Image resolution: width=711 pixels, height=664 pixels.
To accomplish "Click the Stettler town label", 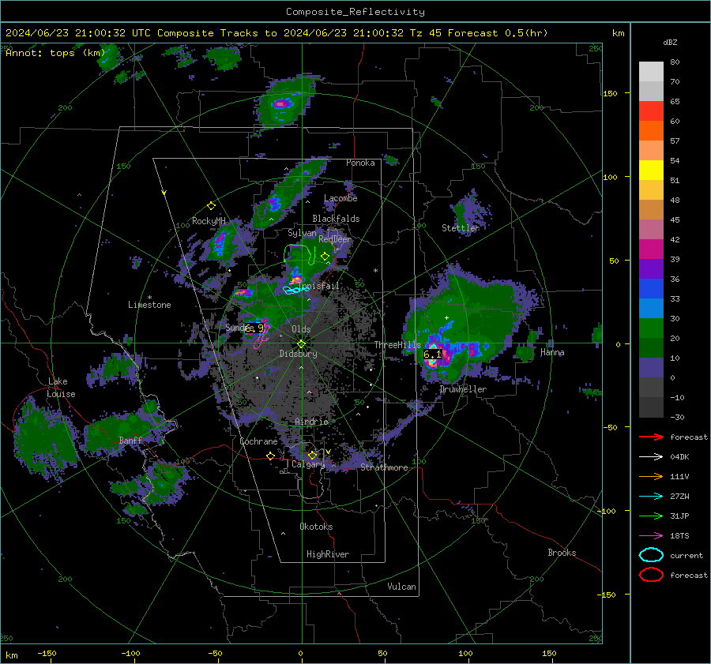I will click(461, 228).
